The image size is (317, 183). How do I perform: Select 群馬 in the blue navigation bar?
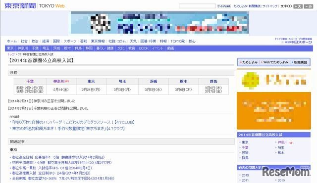click(78, 48)
